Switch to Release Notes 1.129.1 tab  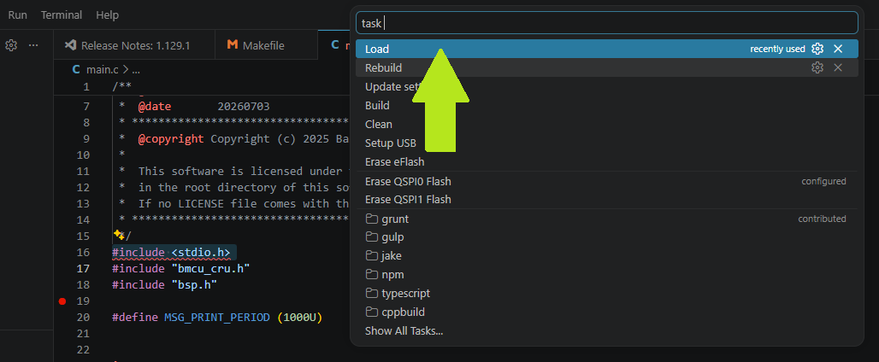click(135, 45)
